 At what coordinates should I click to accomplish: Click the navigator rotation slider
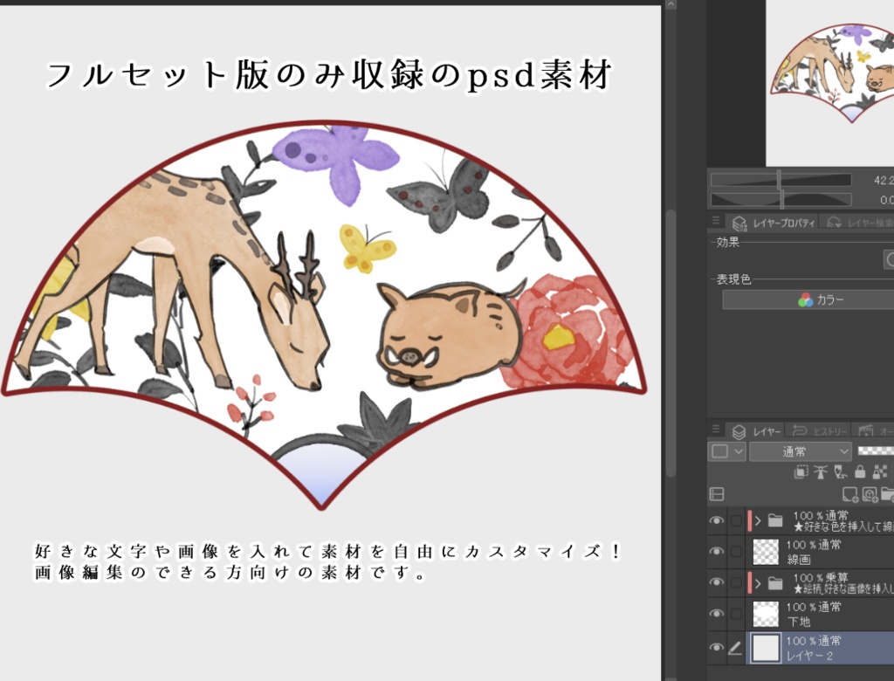tap(781, 200)
